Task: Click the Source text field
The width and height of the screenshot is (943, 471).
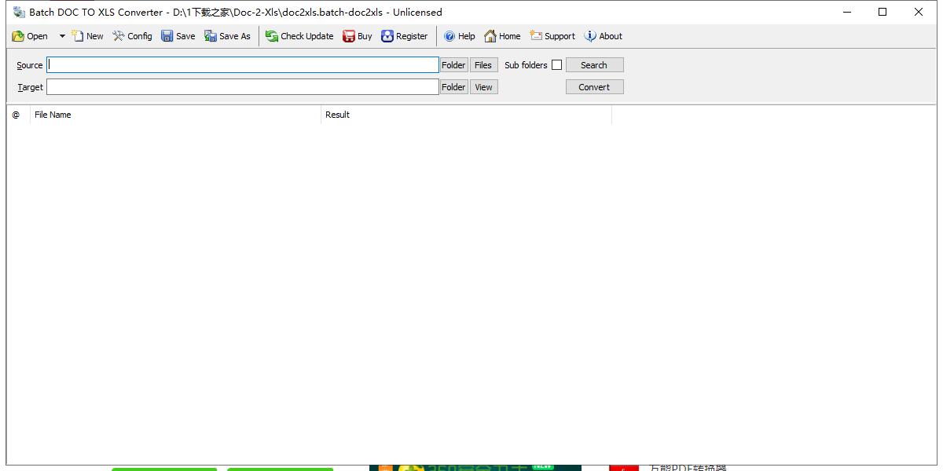Action: [243, 65]
